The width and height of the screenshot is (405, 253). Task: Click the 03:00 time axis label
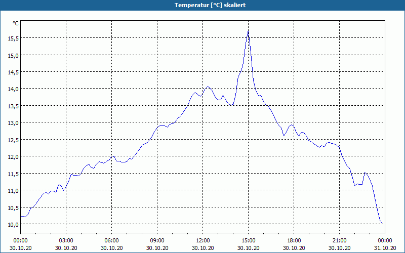(x=66, y=241)
